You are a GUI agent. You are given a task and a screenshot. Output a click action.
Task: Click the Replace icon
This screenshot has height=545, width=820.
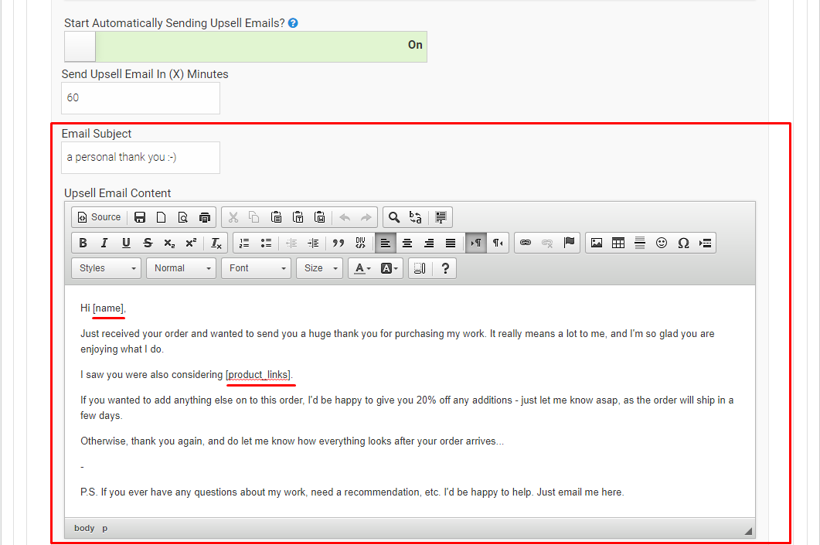[416, 217]
